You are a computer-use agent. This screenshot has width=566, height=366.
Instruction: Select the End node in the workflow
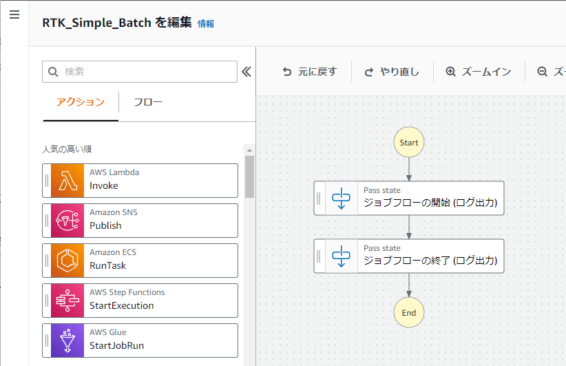(x=408, y=312)
